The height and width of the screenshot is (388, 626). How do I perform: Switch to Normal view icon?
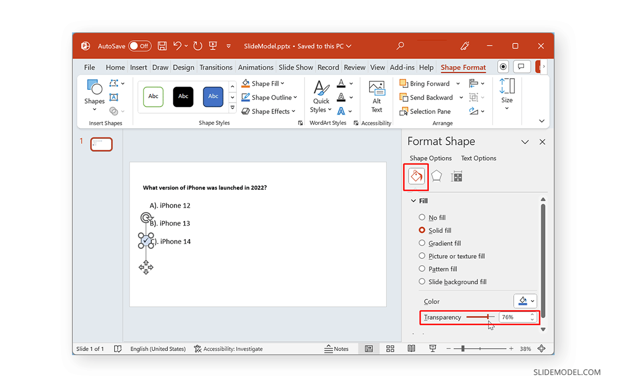369,349
